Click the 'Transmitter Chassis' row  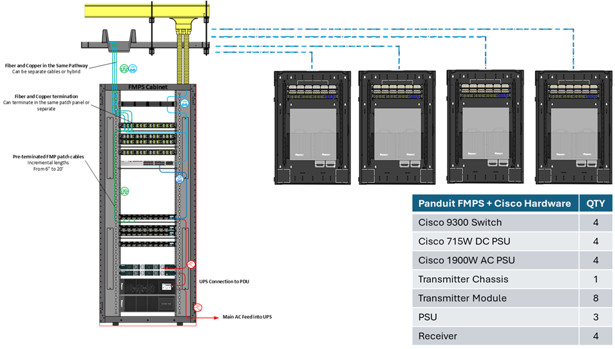coord(512,279)
